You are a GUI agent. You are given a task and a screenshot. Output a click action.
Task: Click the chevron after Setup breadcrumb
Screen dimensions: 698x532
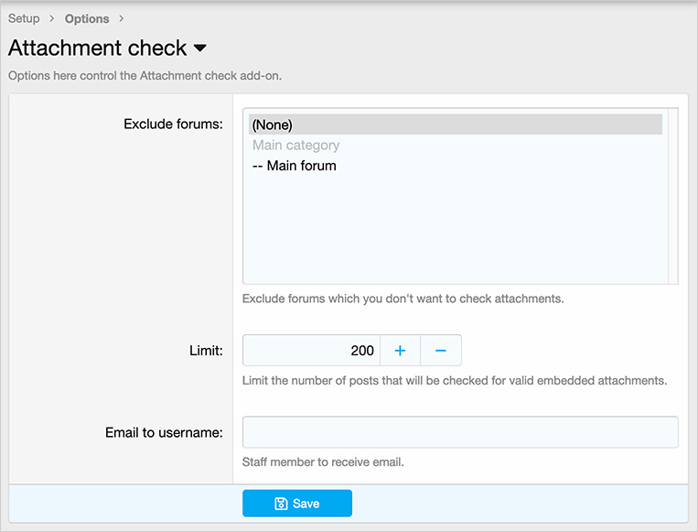pyautogui.click(x=52, y=18)
